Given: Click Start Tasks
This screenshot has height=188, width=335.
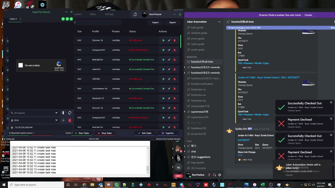Looking at the screenshot, I should tap(82, 133).
